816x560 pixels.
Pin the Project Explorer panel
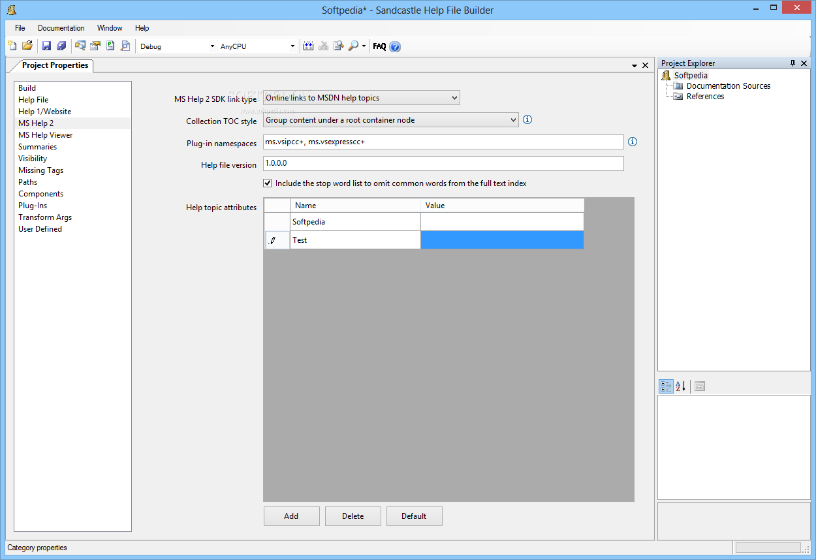click(x=793, y=63)
